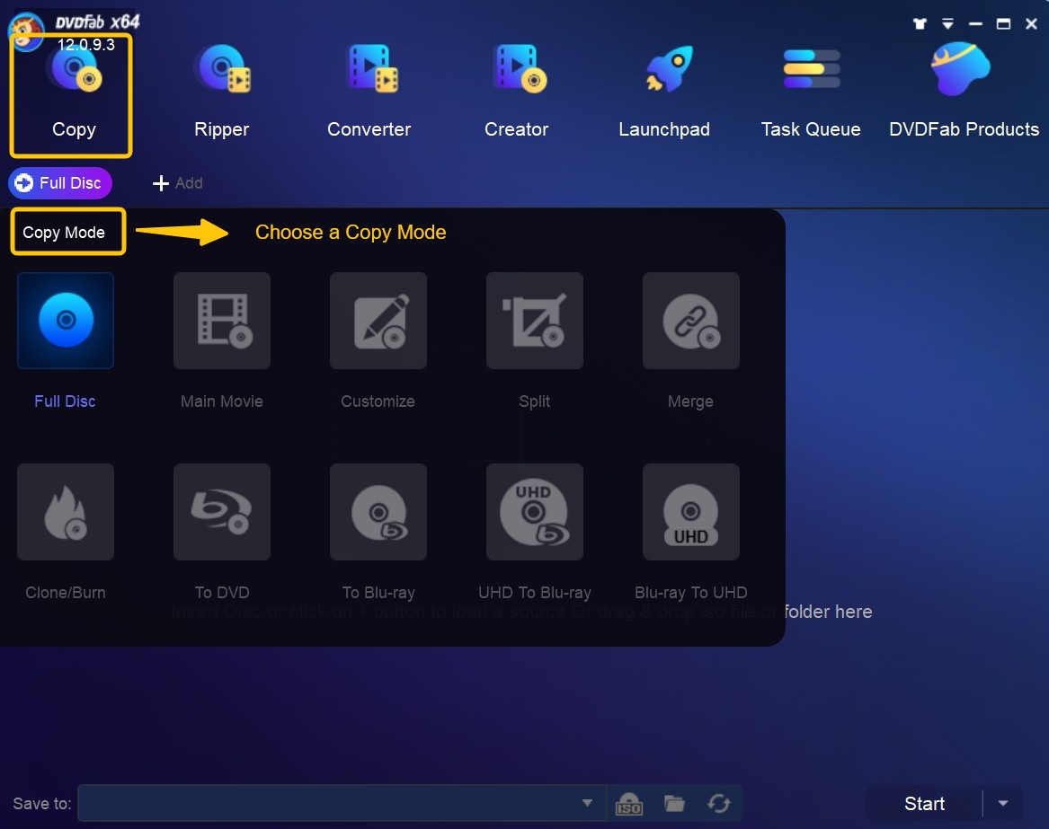Pick the Merge copy mode

(x=690, y=321)
